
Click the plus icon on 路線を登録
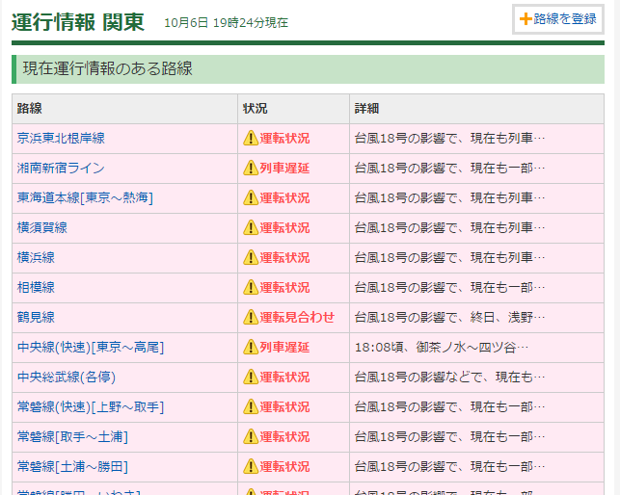[526, 19]
